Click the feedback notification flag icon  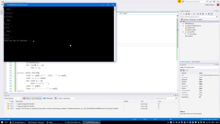tap(179, 1)
